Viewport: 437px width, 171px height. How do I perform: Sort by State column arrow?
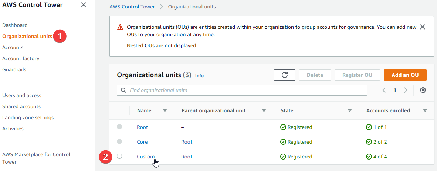[x=350, y=110]
